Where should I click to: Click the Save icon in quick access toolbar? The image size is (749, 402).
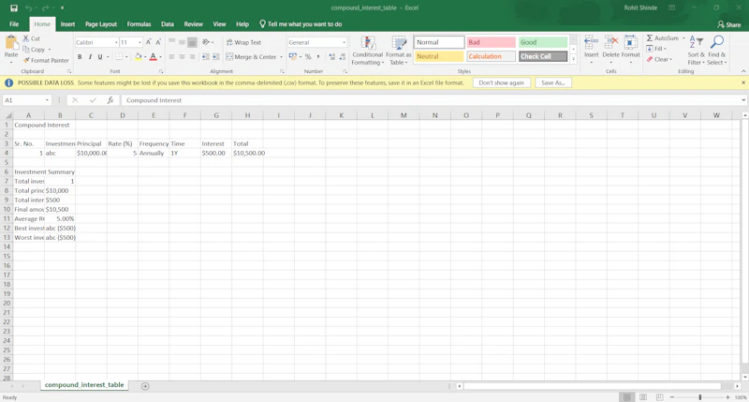pyautogui.click(x=14, y=7)
